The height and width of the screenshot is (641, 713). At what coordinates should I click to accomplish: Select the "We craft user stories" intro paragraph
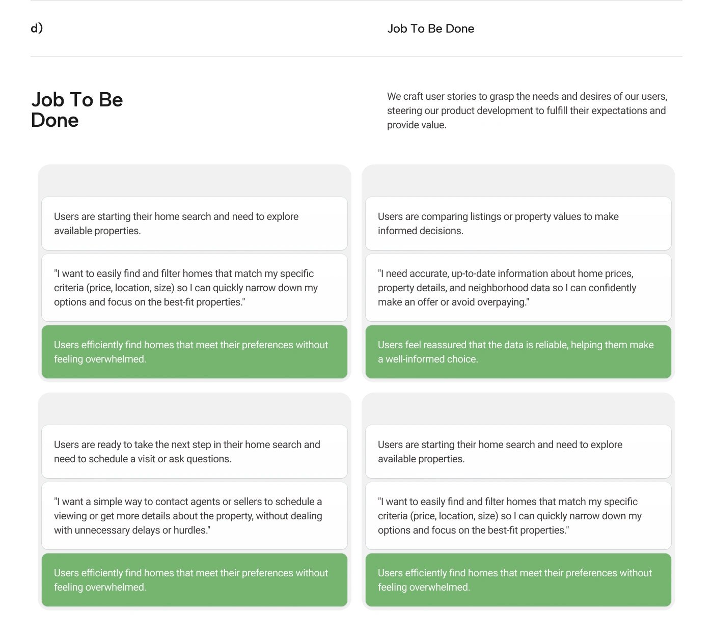(527, 110)
